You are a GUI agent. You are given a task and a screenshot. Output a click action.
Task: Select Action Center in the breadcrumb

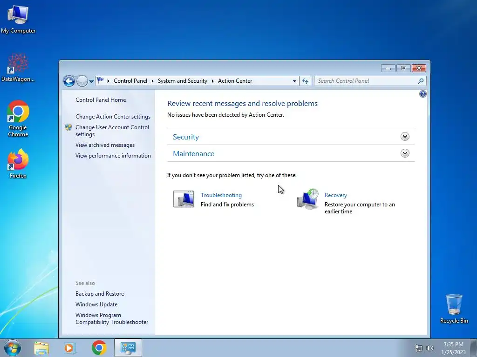click(235, 81)
